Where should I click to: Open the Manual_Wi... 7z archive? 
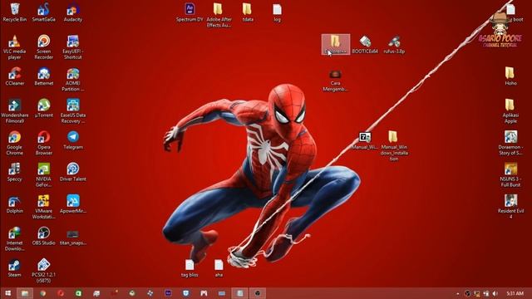coord(365,140)
